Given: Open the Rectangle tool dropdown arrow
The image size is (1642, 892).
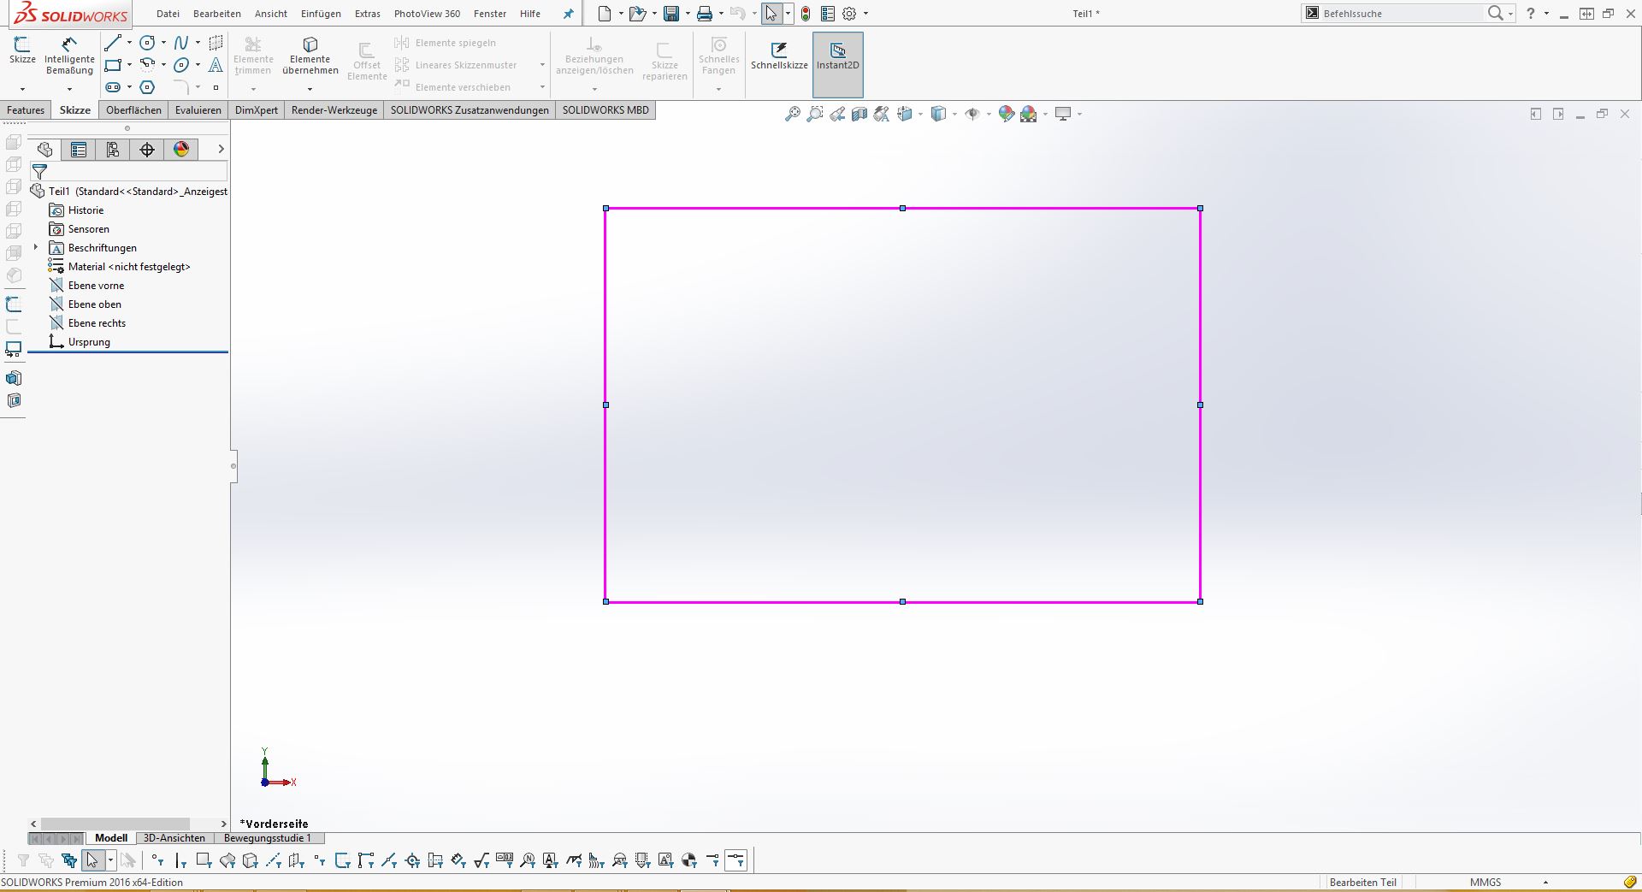Looking at the screenshot, I should (129, 65).
